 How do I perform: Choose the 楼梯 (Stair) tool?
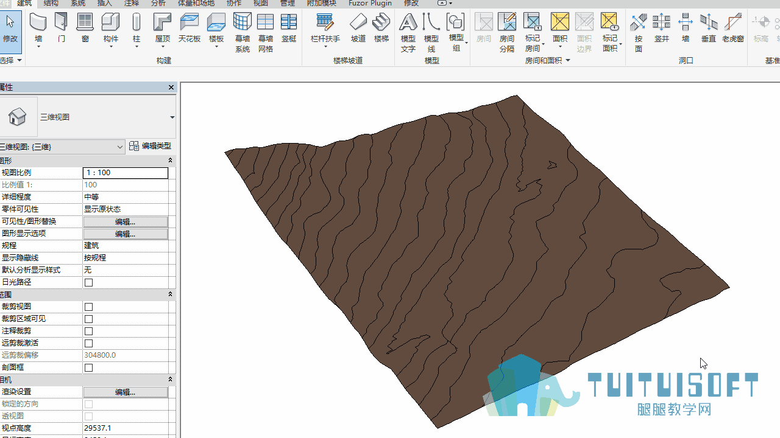click(x=381, y=29)
